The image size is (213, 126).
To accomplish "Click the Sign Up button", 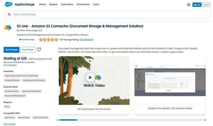I will [197, 5].
